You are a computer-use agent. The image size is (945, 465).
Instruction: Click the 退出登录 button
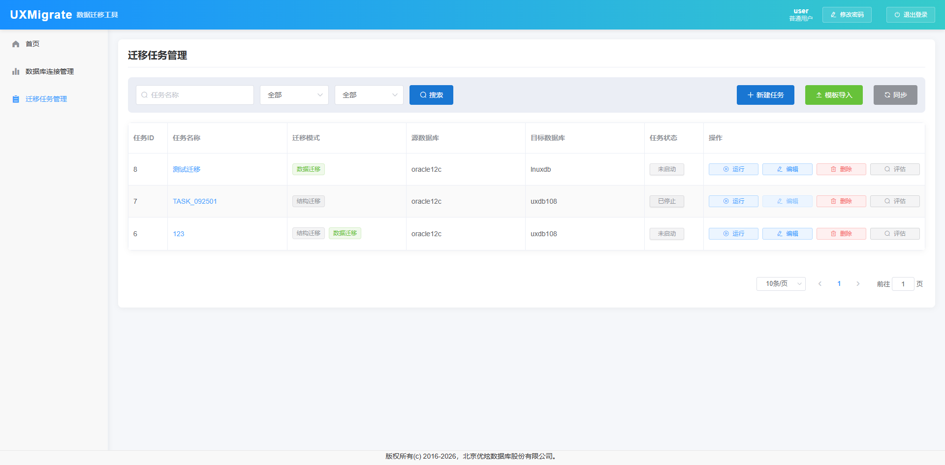click(910, 15)
